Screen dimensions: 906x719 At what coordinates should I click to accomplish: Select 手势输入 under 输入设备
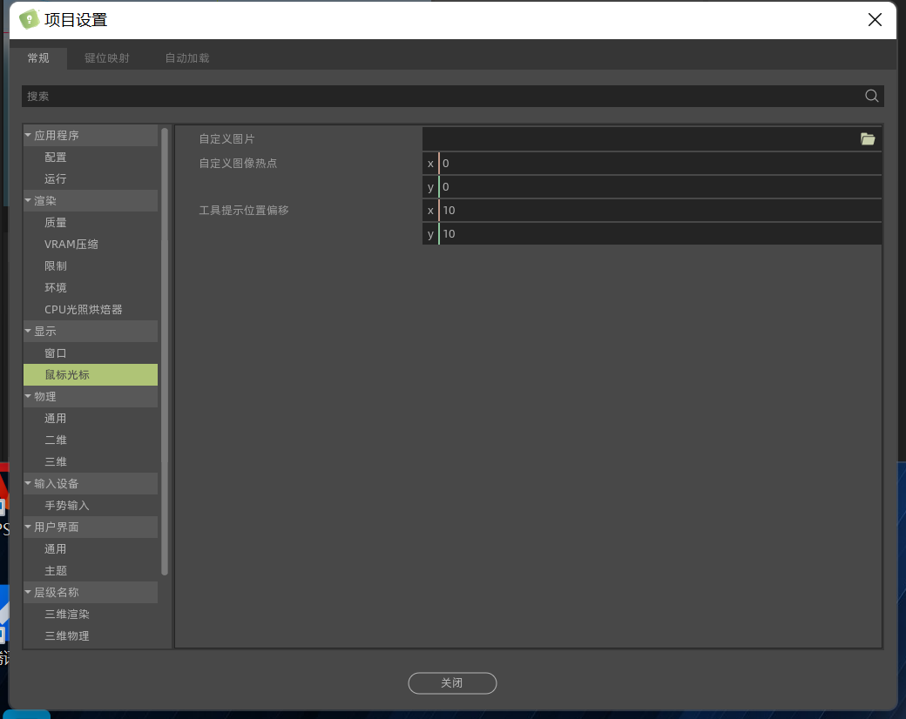pyautogui.click(x=90, y=506)
